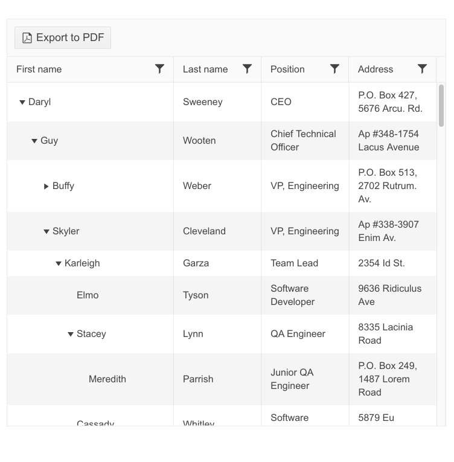Open the Position column filter icon
Image resolution: width=454 pixels, height=462 pixels.
point(334,69)
